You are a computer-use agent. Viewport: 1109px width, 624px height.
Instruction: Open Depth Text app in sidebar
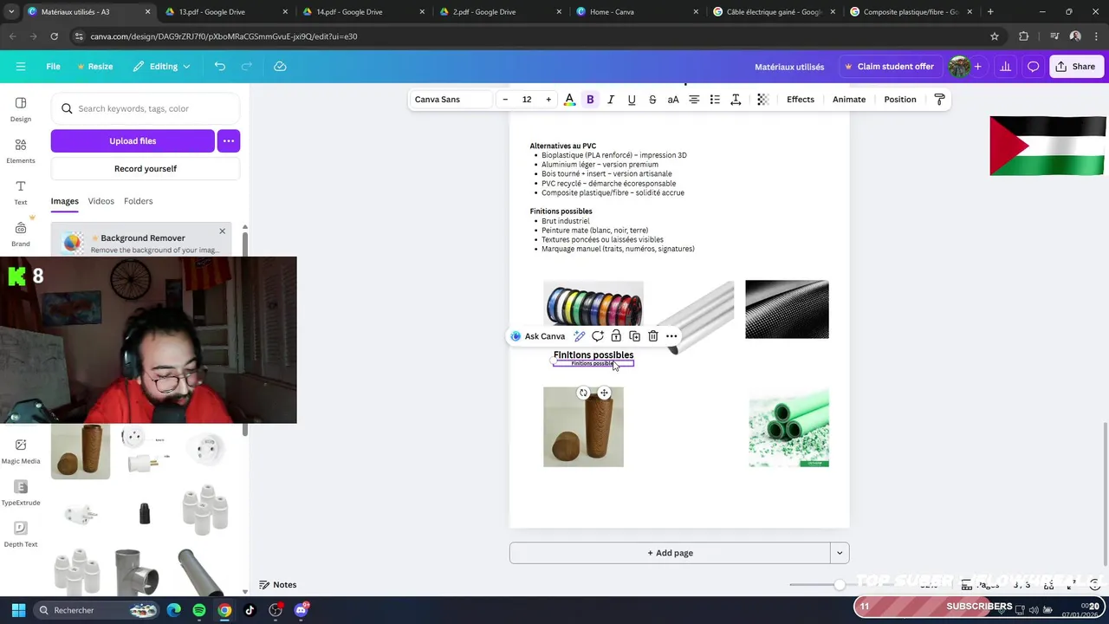pos(21,534)
